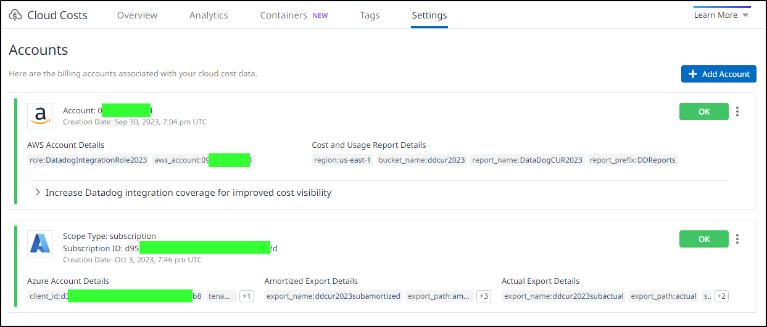
Task: Click the export_name:ddcur2023subactual tag
Action: (x=563, y=296)
